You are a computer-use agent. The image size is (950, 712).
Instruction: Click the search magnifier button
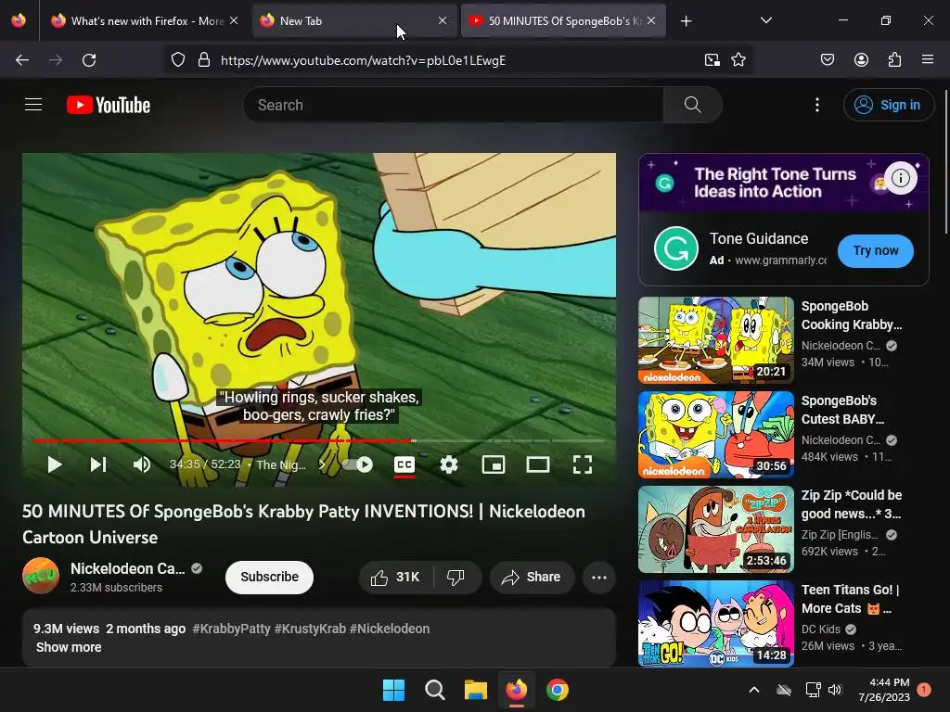tap(692, 105)
